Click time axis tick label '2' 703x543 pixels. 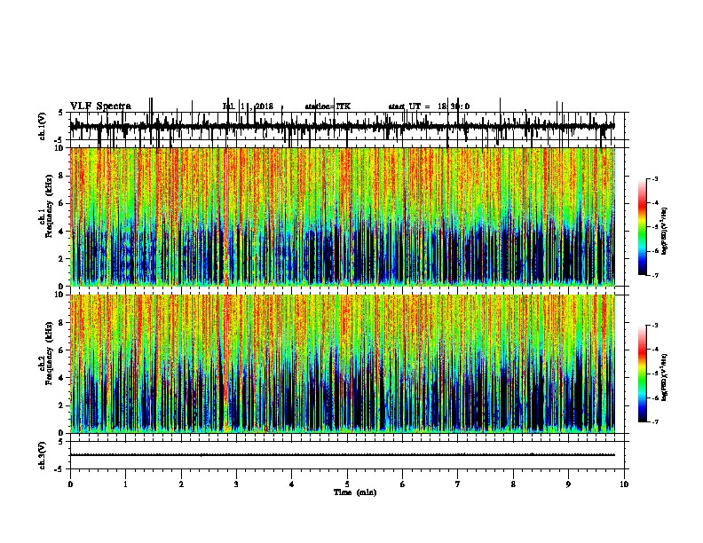tap(181, 484)
